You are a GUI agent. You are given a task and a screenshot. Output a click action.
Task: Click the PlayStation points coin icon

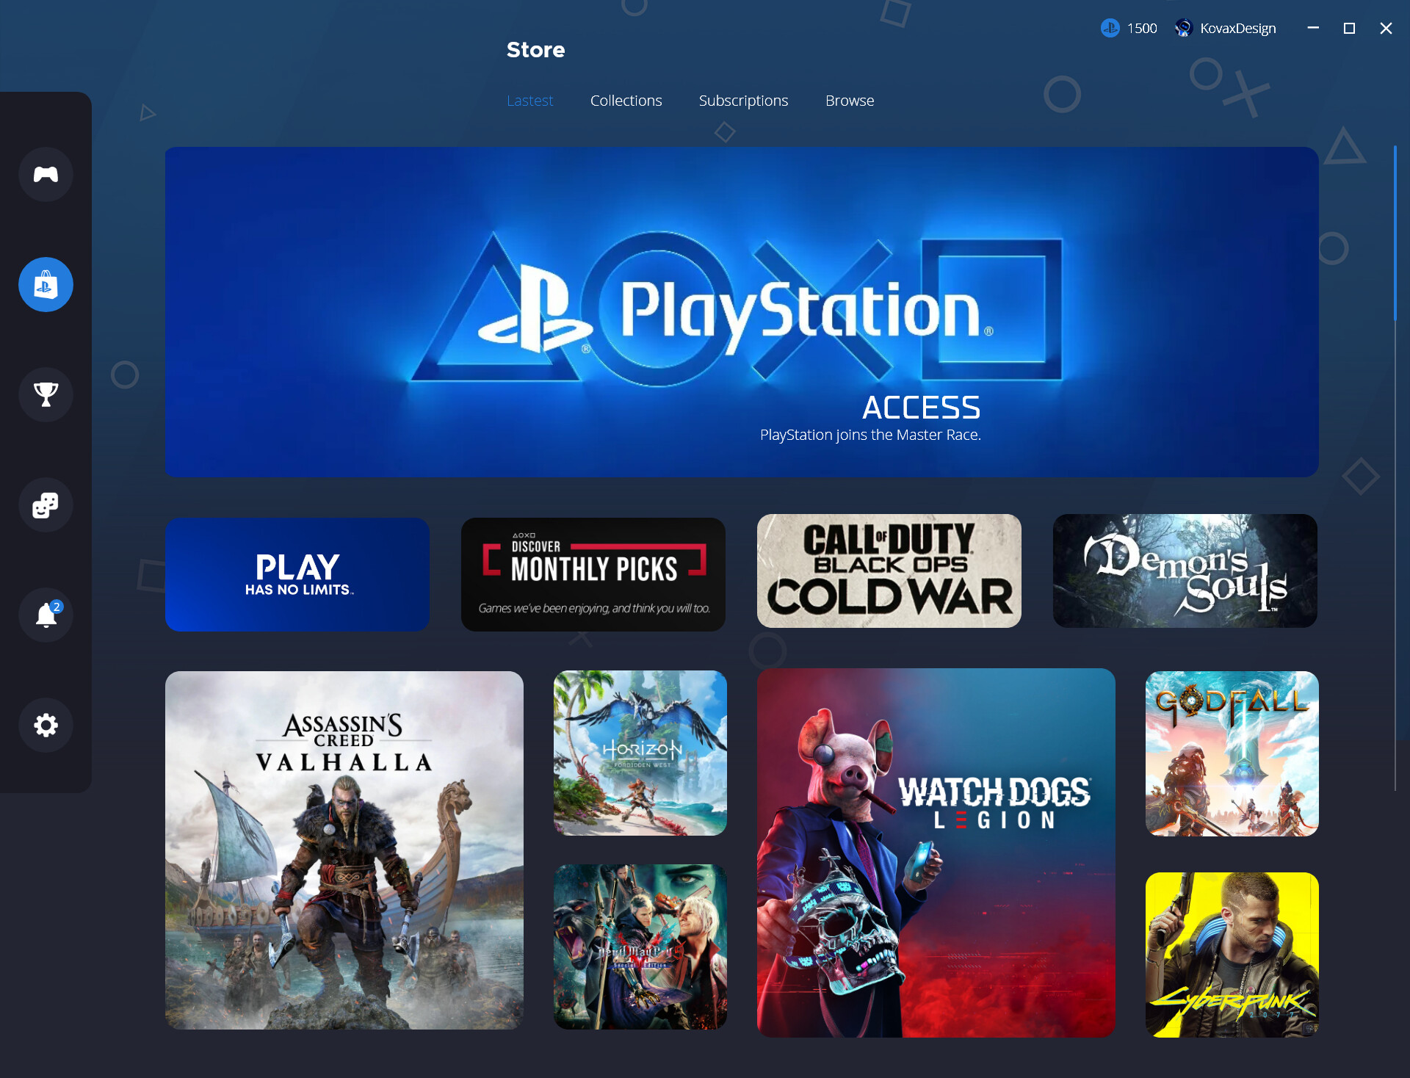point(1110,28)
